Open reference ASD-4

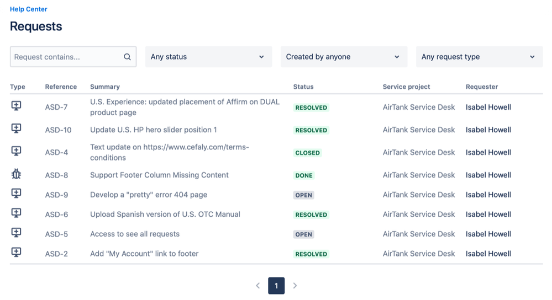[x=56, y=152]
